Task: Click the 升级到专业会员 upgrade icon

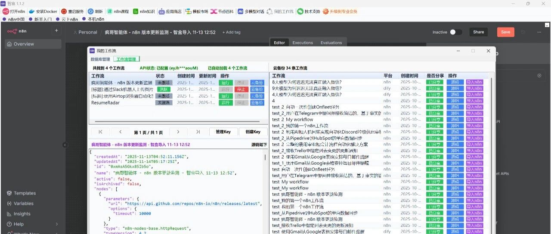Action: (325, 12)
